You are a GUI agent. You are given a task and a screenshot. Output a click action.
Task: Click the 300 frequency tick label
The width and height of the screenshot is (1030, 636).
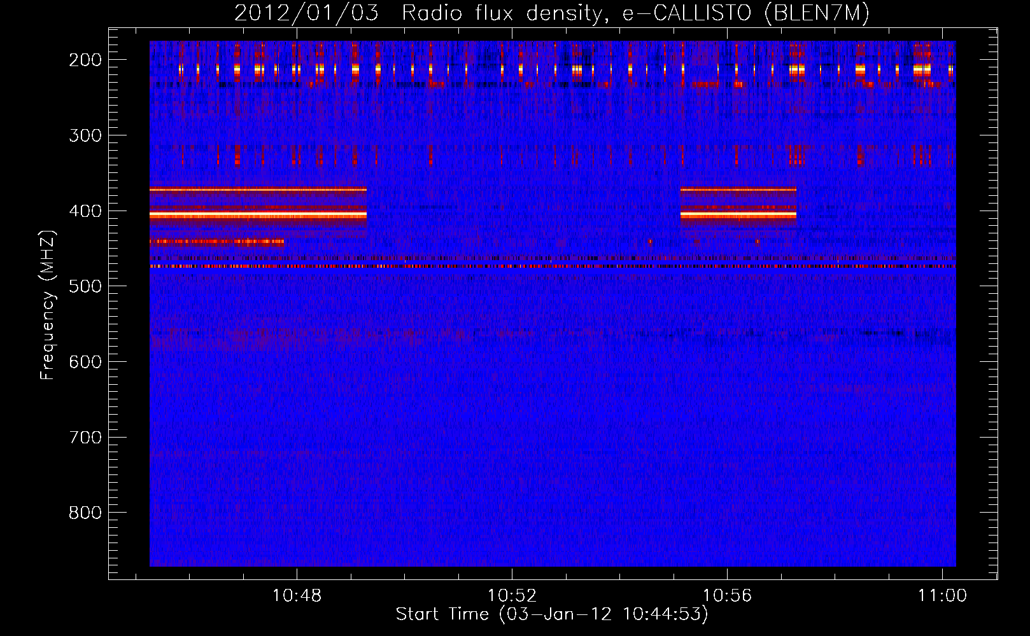[x=85, y=135]
